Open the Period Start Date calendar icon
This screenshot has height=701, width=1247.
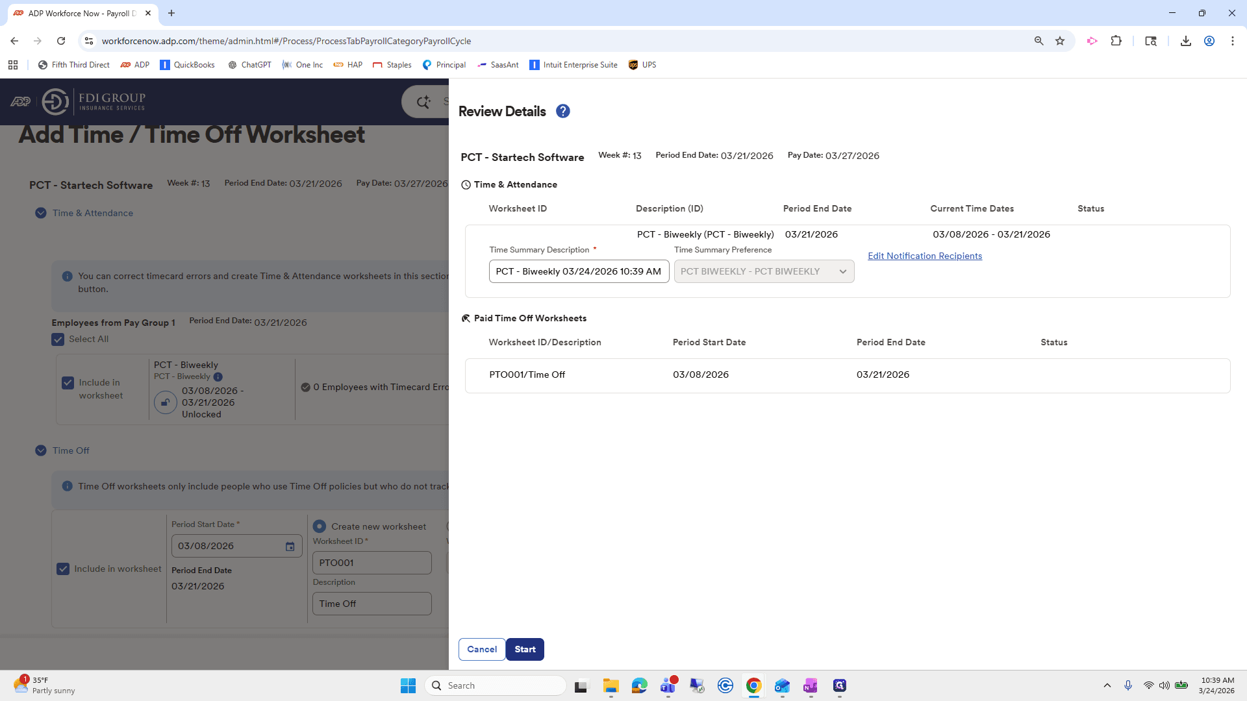[x=290, y=547]
